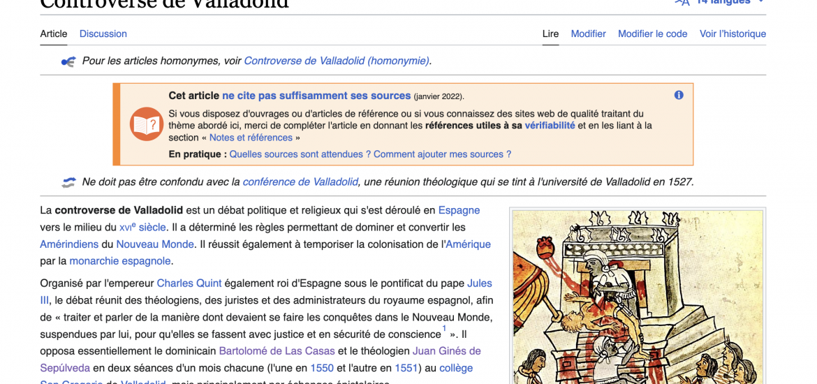Screen dimensions: 817x384
Task: Open Bartolomé de Las Casas link
Action: (x=277, y=351)
